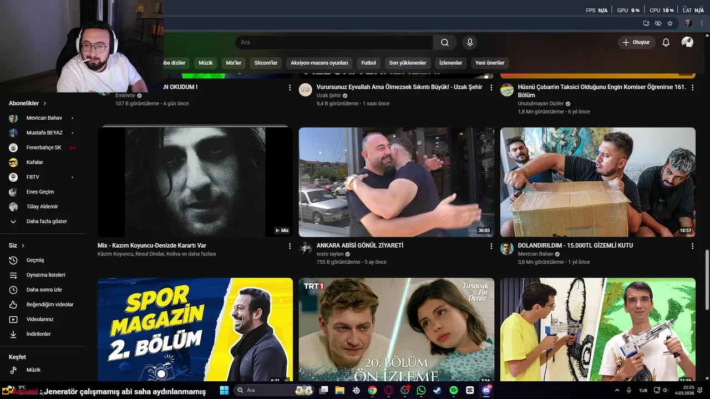Play Spor Magazin 2. Bölüm thumbnail
Viewport: 710px width, 399px height.
click(195, 330)
